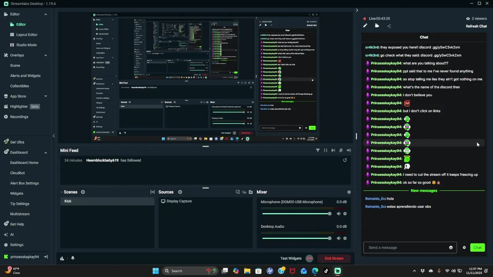Mute the Microphone (DGM20 USB Microphone)
Screen dimensions: 493x277
pos(339,214)
